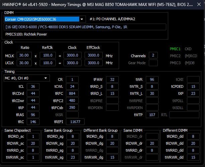Click the tFAW value box
Viewport: 205px width, 167px height.
pyautogui.click(x=112, y=80)
